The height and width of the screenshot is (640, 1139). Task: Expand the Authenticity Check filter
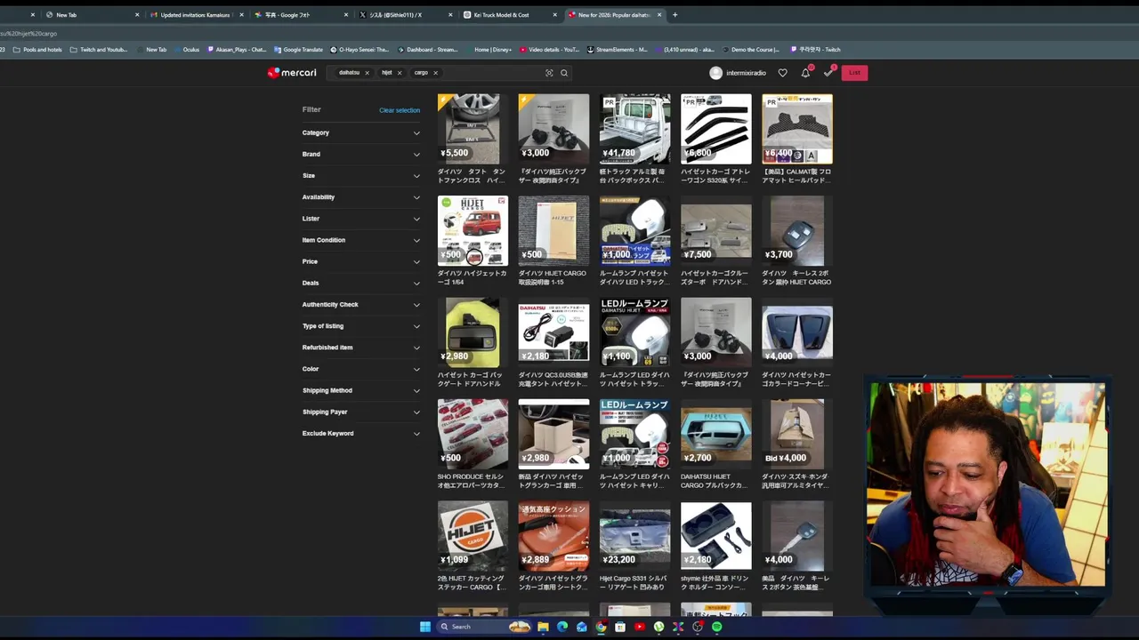click(x=360, y=304)
